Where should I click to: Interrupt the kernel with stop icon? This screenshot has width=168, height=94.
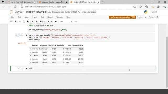click(x=48, y=21)
